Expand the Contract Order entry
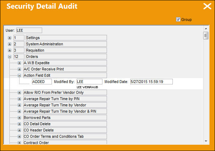Image resolution: width=215 pixels, height=151 pixels. pyautogui.click(x=19, y=143)
